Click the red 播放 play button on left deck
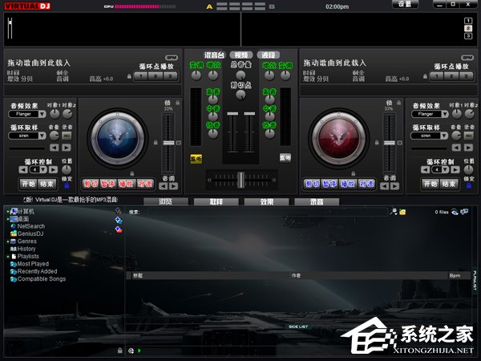This screenshot has height=361, width=481. tap(127, 184)
